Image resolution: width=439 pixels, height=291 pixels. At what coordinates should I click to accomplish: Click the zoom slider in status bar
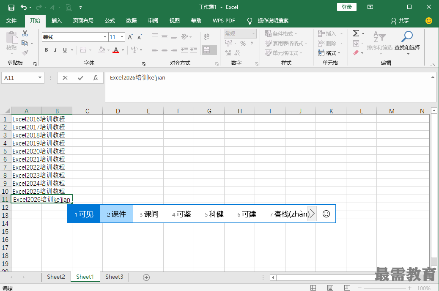(x=385, y=288)
